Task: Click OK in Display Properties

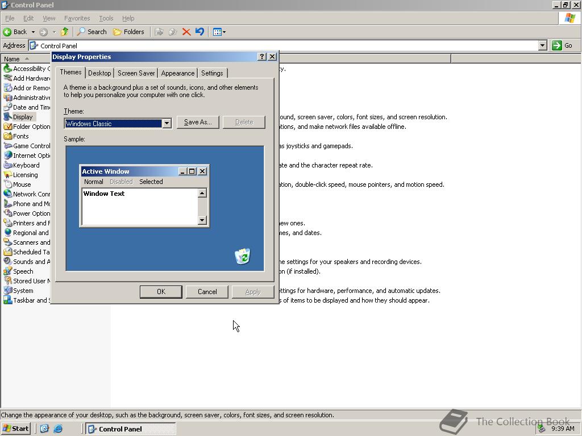Action: click(x=161, y=292)
